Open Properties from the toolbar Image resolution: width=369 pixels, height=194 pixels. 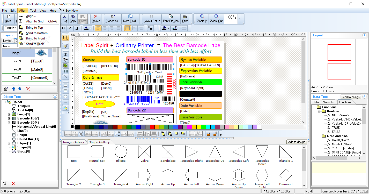pos(113,19)
